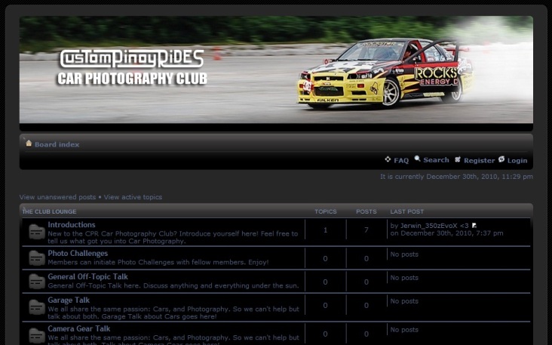Open Jerwin_350zEvoX <3 user profile
This screenshot has height=345, width=552.
pos(434,226)
